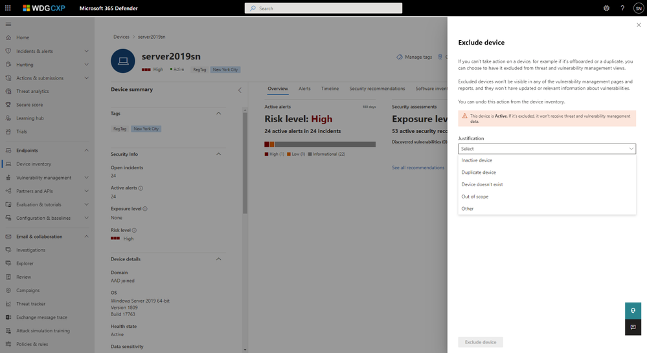The width and height of the screenshot is (647, 353).
Task: Switch to the Alerts tab
Action: click(x=304, y=89)
